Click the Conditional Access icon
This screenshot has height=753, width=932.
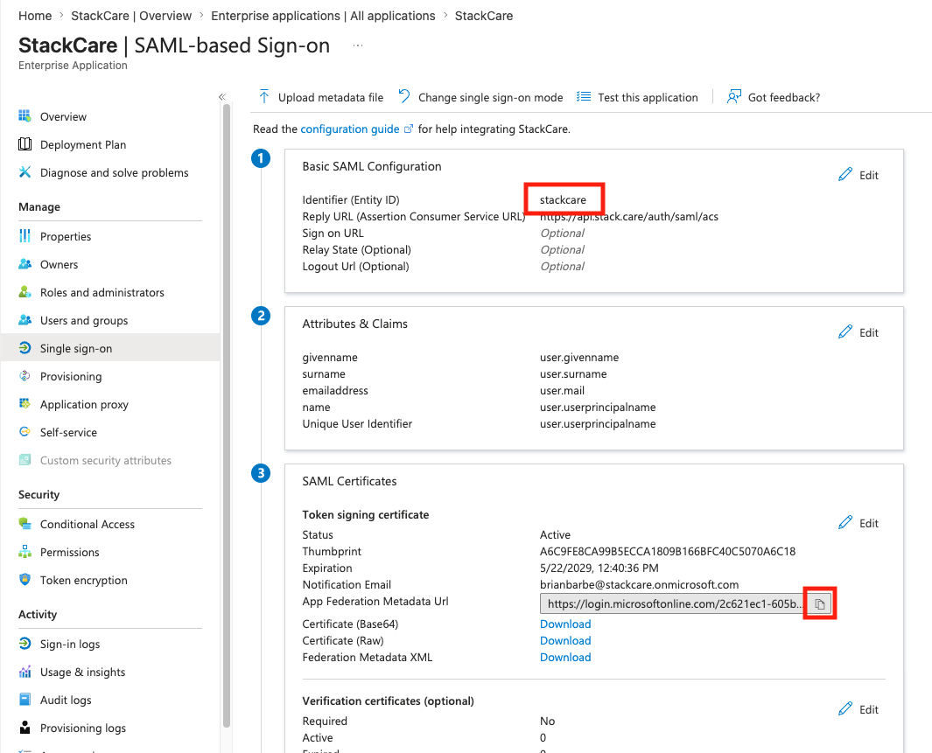coord(25,523)
